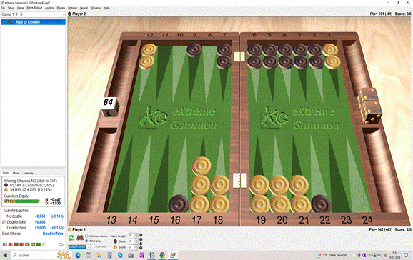Screen dimensions: 413x260
Task: Switch to the Summary tab
Action: pyautogui.click(x=28, y=173)
